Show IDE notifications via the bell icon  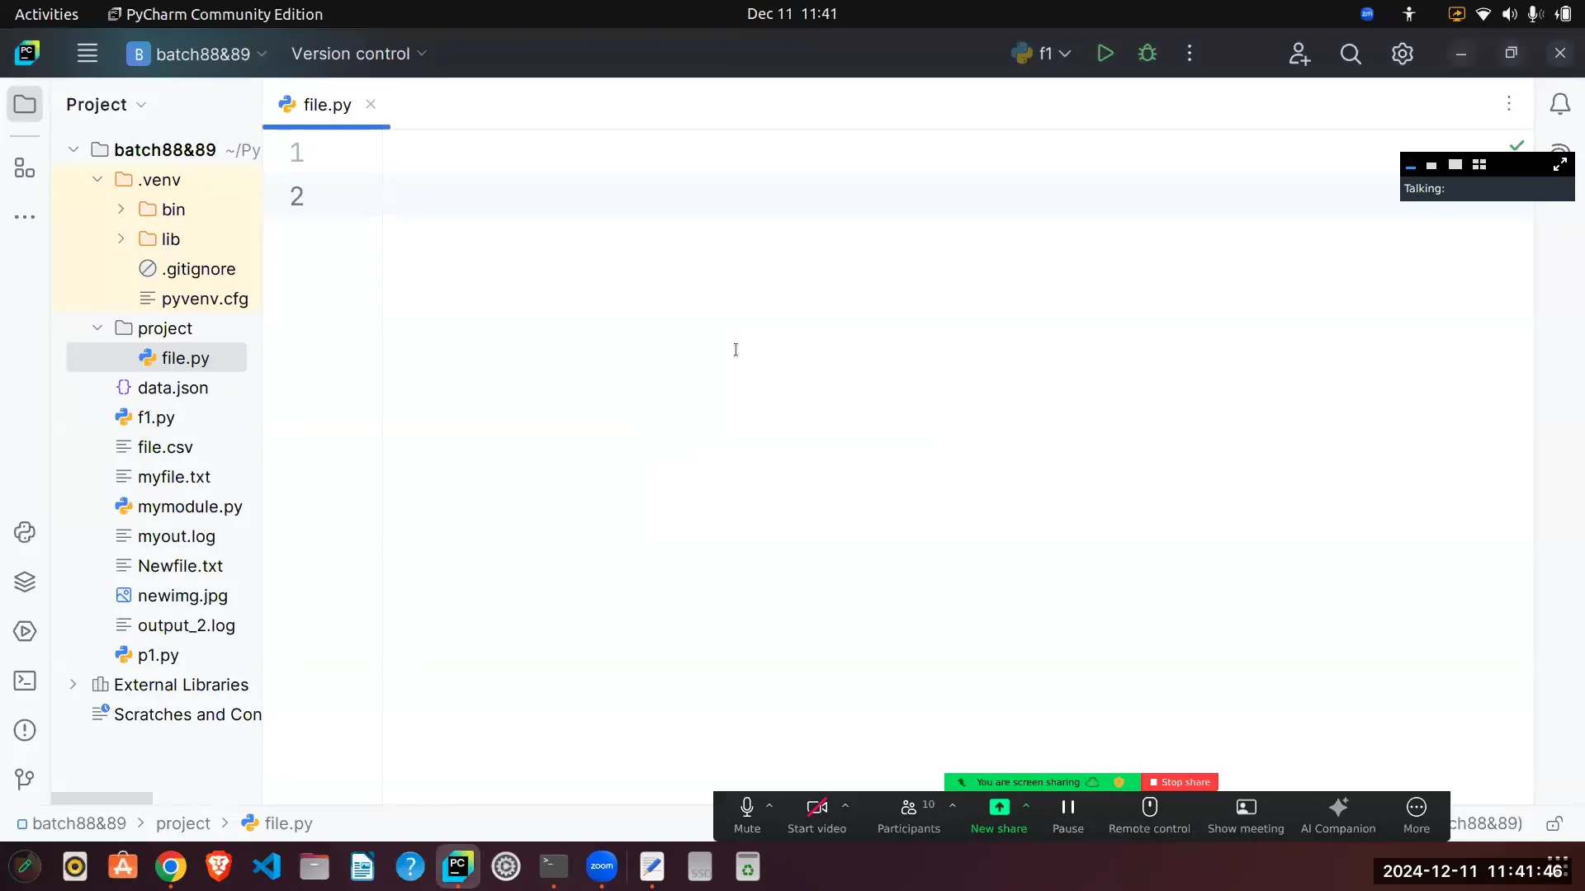tap(1560, 103)
